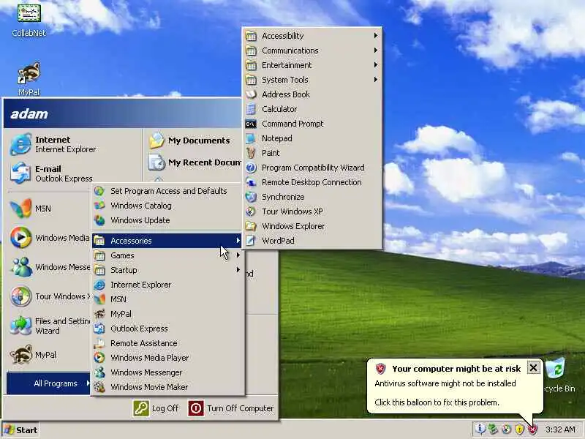Open Windows Media Player in Start menu left pane

[x=48, y=238]
